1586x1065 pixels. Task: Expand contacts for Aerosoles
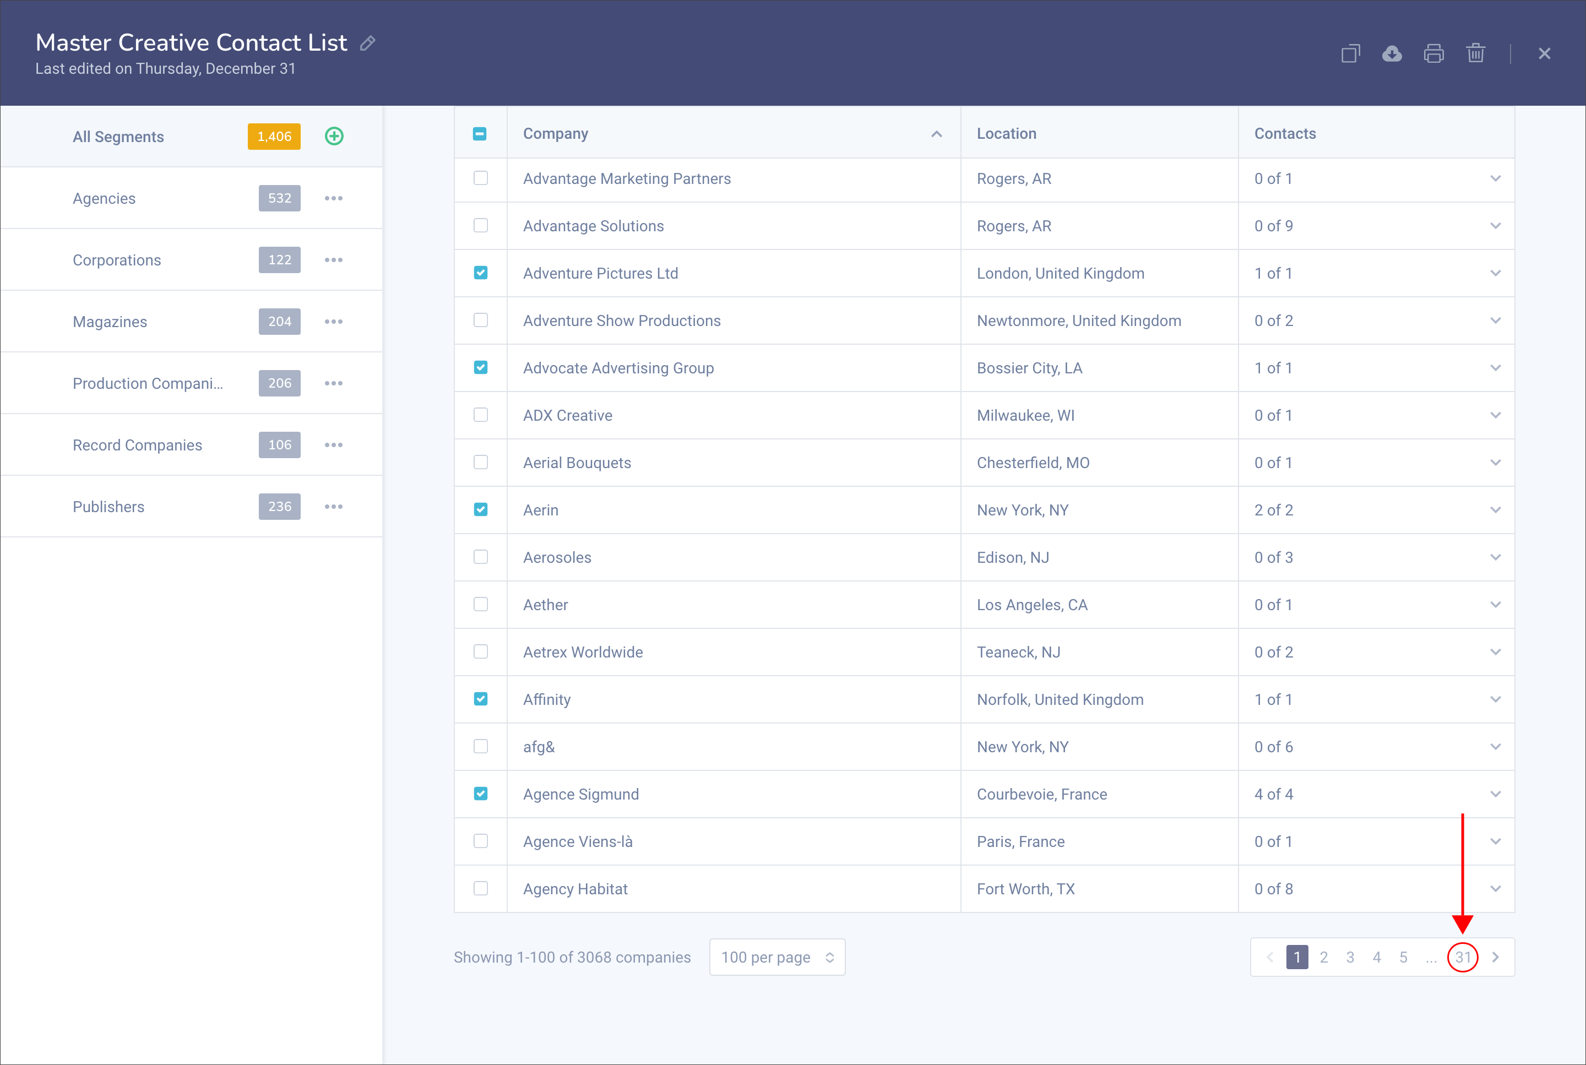tap(1495, 558)
